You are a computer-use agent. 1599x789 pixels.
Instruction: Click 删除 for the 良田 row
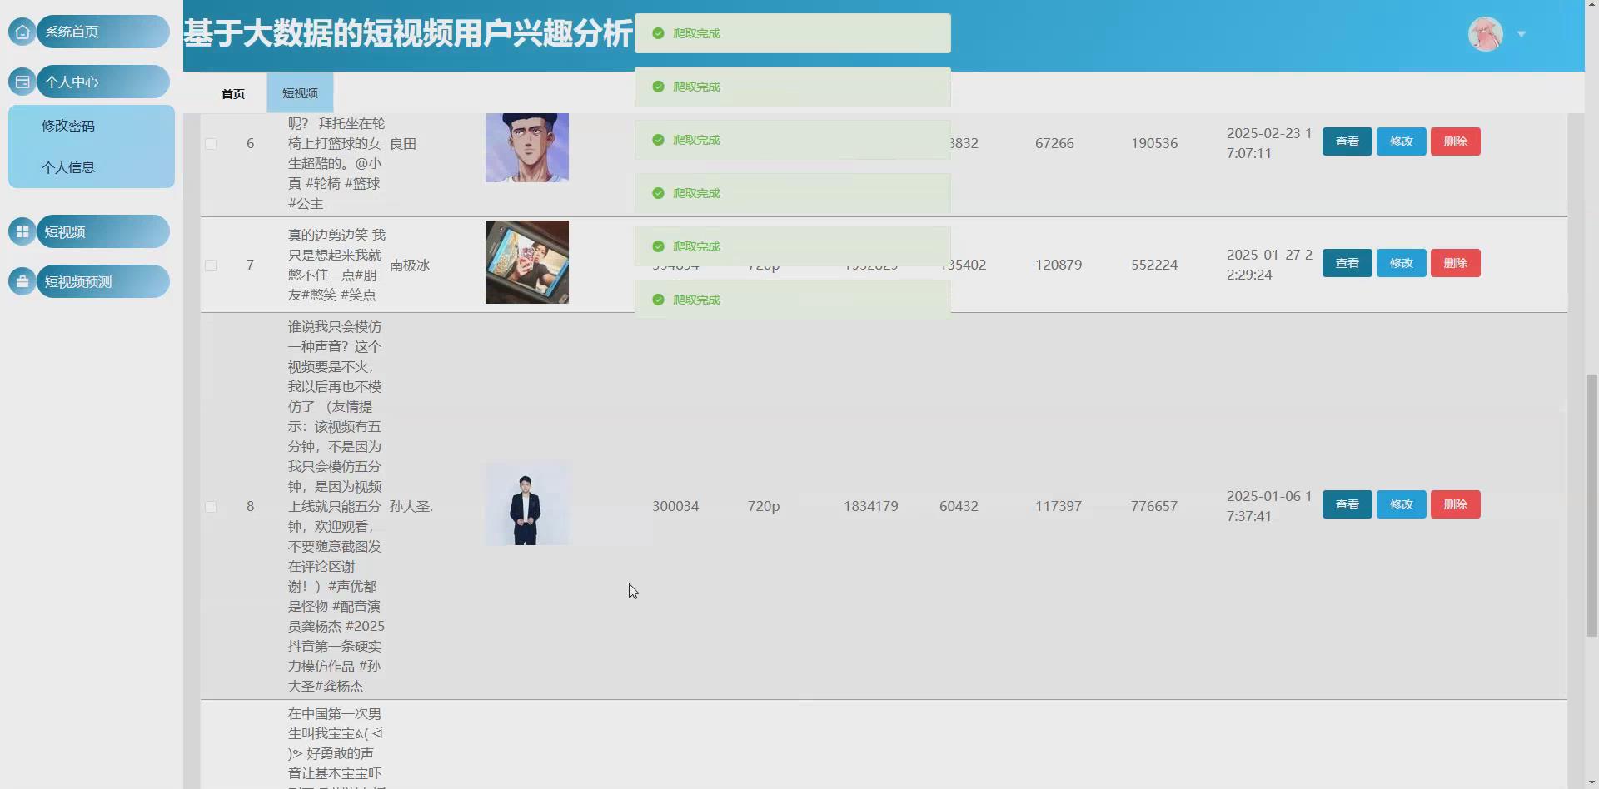(1456, 141)
